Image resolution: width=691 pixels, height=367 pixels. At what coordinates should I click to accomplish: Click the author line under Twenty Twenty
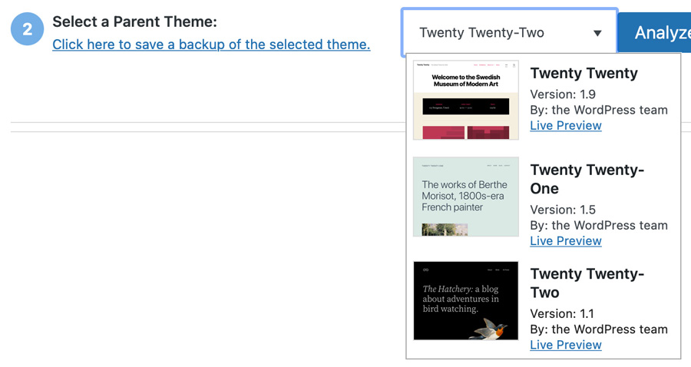[599, 110]
